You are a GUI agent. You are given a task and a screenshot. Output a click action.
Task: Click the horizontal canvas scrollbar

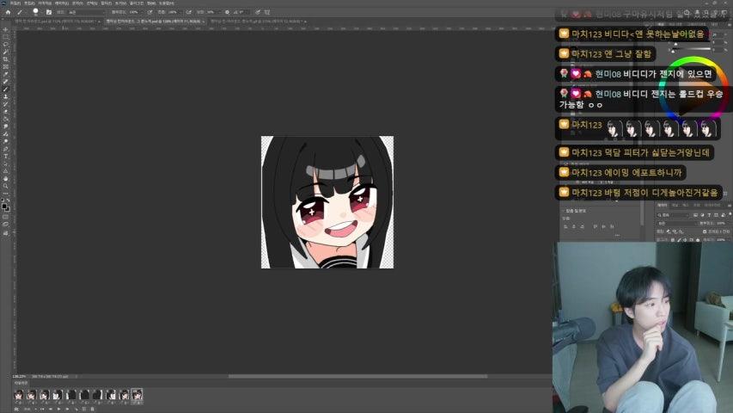pyautogui.click(x=357, y=376)
